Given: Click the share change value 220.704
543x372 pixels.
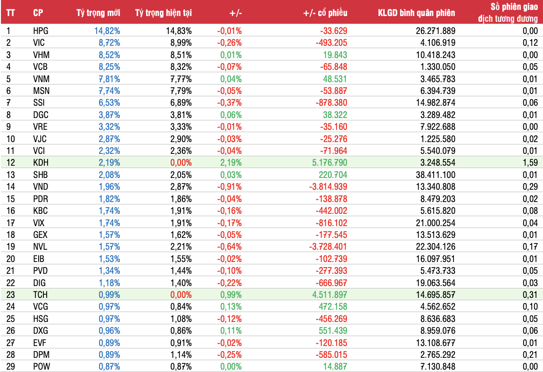Looking at the screenshot, I should [x=333, y=175].
